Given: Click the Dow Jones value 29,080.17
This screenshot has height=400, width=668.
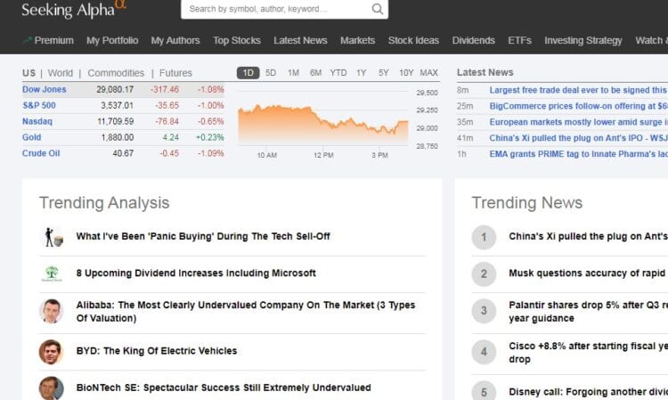Looking at the screenshot, I should pos(115,89).
